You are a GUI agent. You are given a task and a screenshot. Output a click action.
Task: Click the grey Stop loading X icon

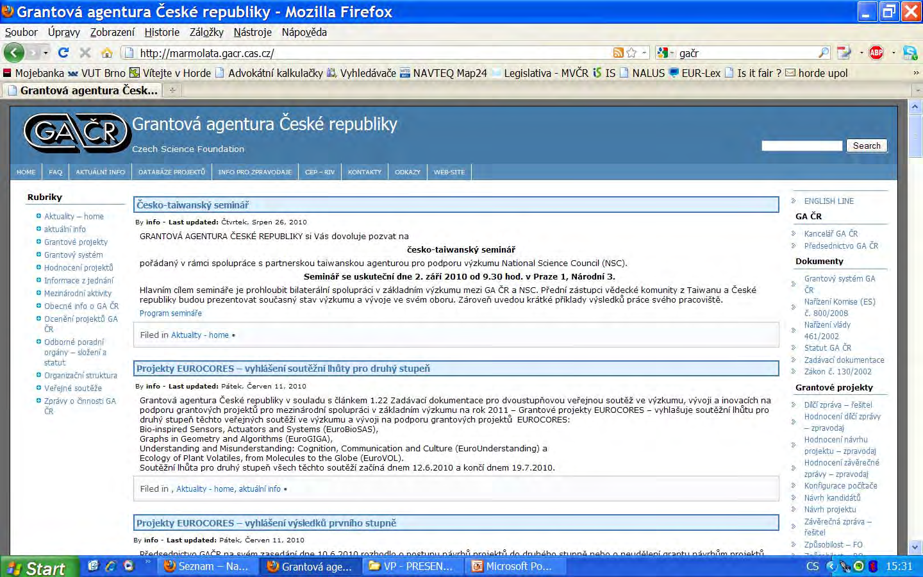[x=85, y=53]
